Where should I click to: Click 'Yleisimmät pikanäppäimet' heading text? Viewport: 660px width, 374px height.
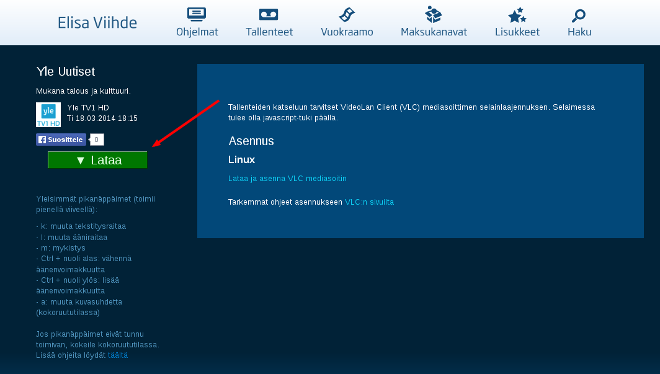pos(96,204)
